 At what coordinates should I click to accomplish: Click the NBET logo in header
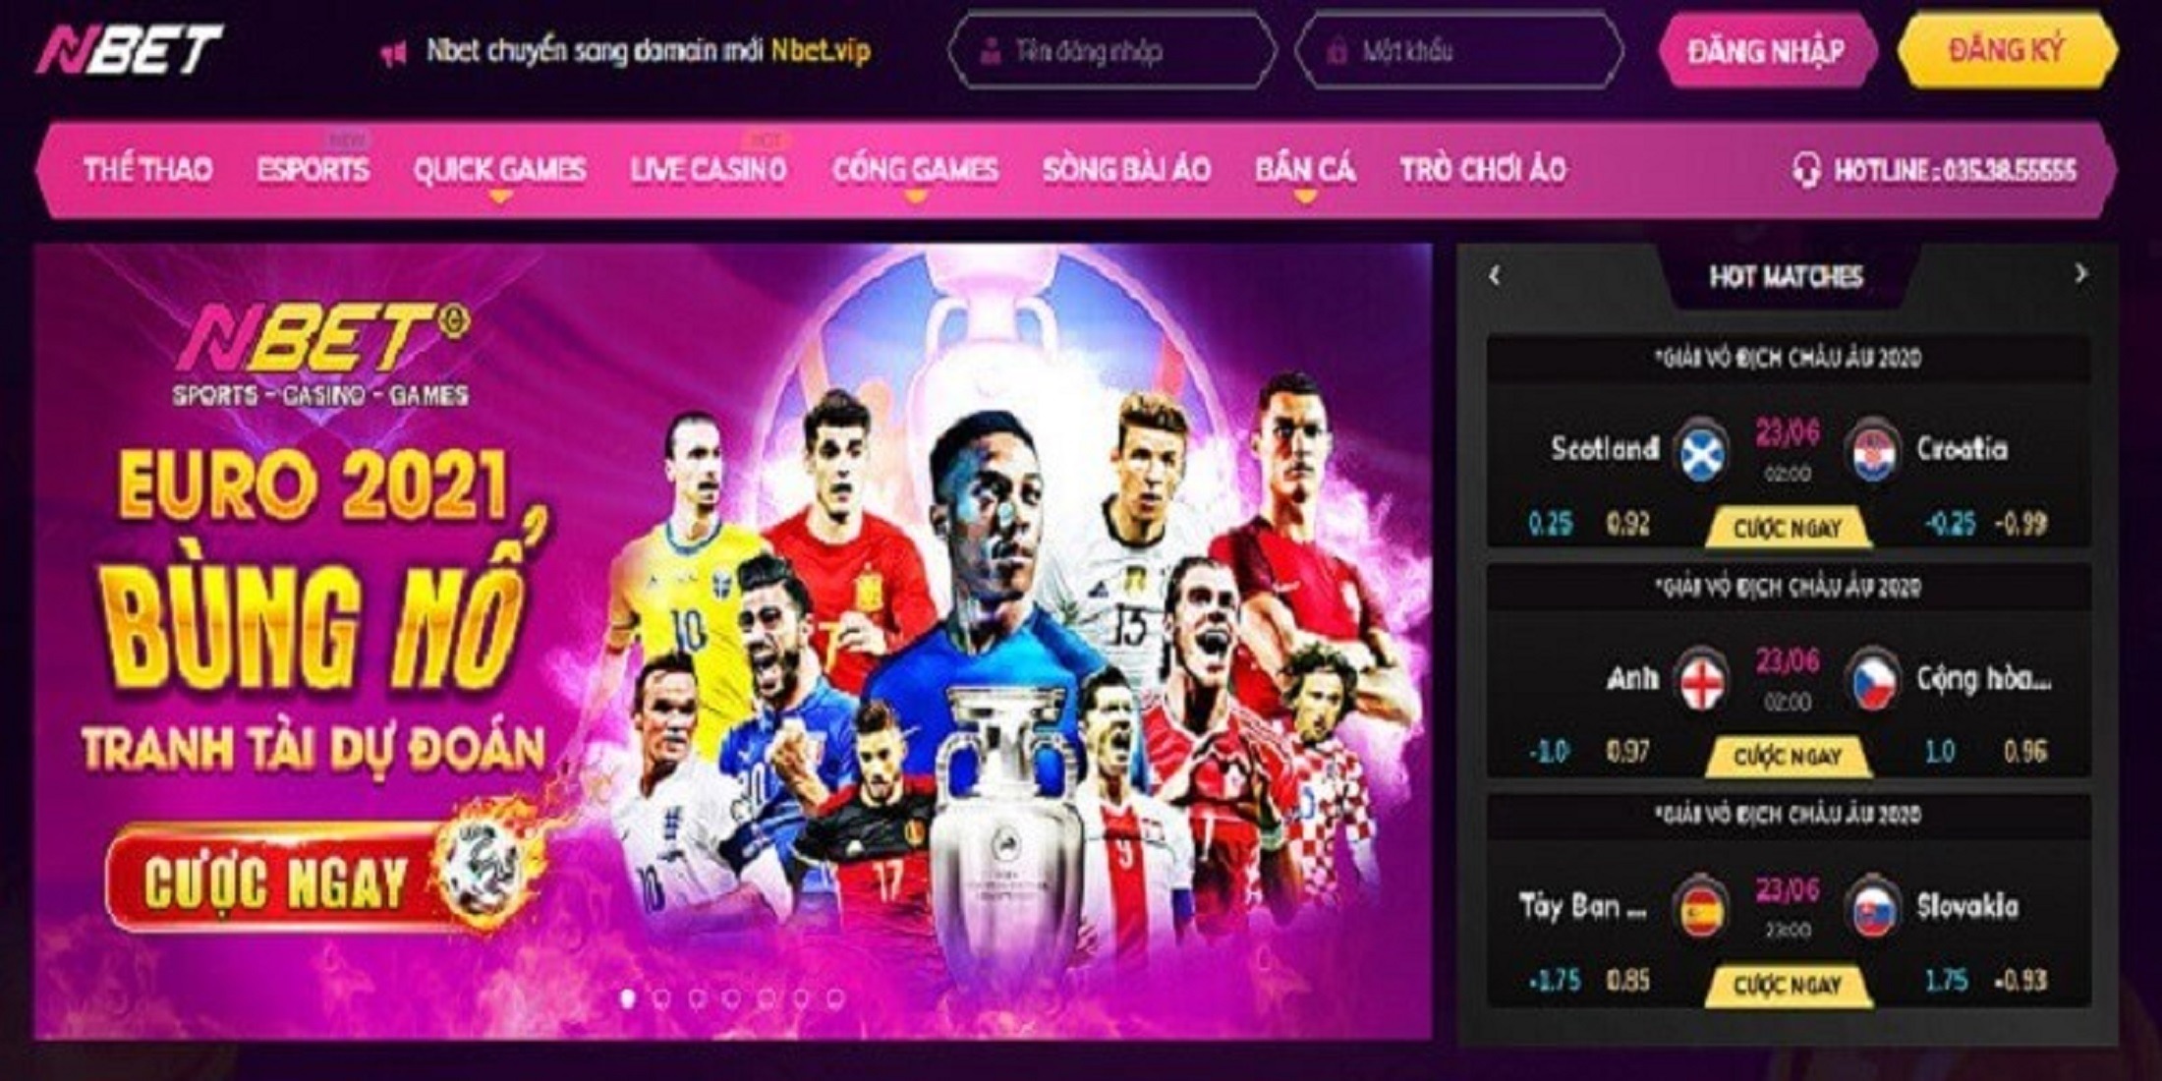click(x=131, y=49)
